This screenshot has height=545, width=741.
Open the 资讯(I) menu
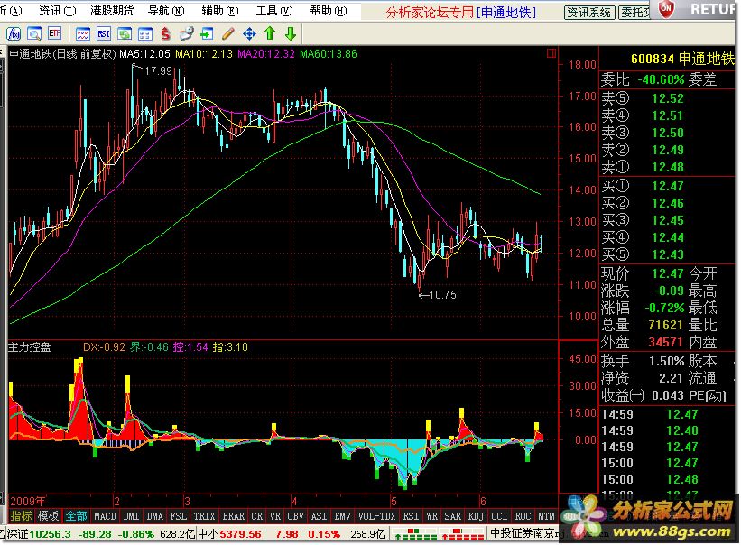[x=57, y=11]
